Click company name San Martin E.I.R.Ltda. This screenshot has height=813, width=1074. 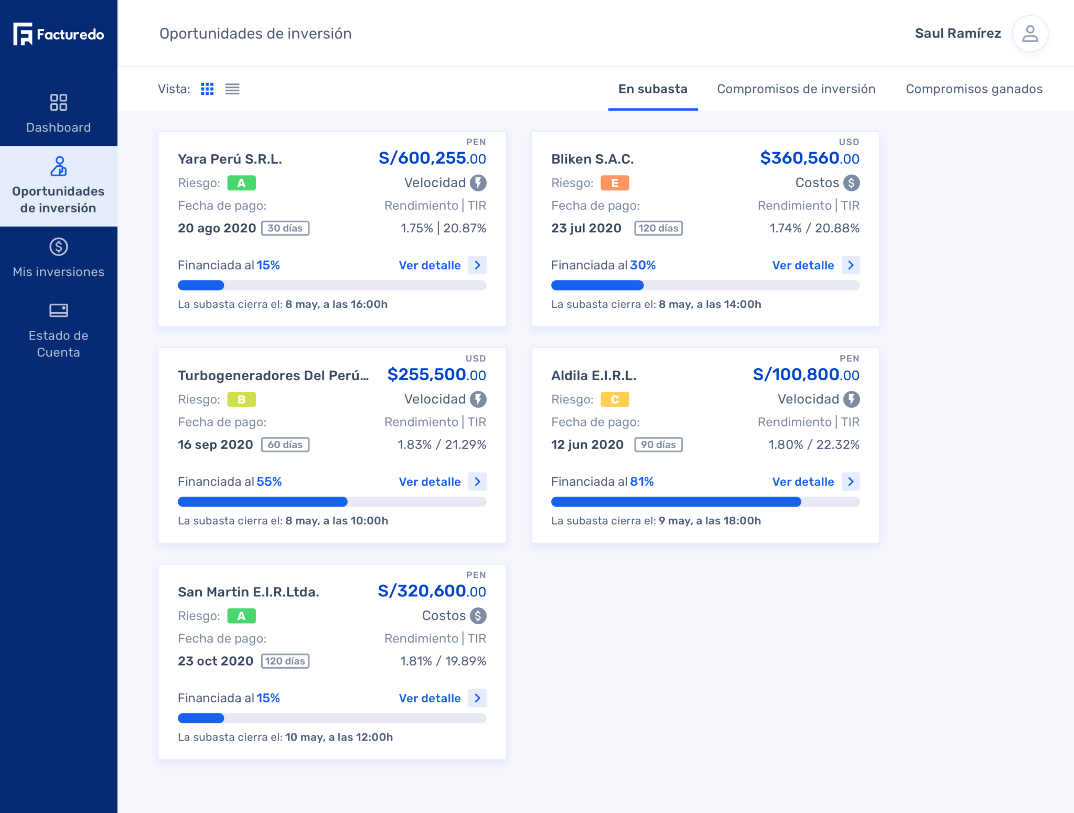[249, 592]
